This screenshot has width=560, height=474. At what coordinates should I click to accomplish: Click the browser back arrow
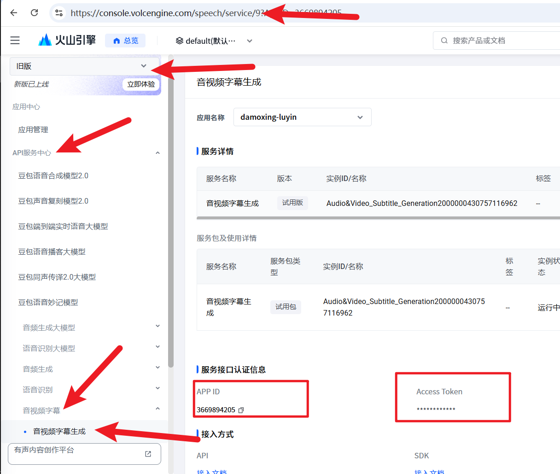(14, 13)
